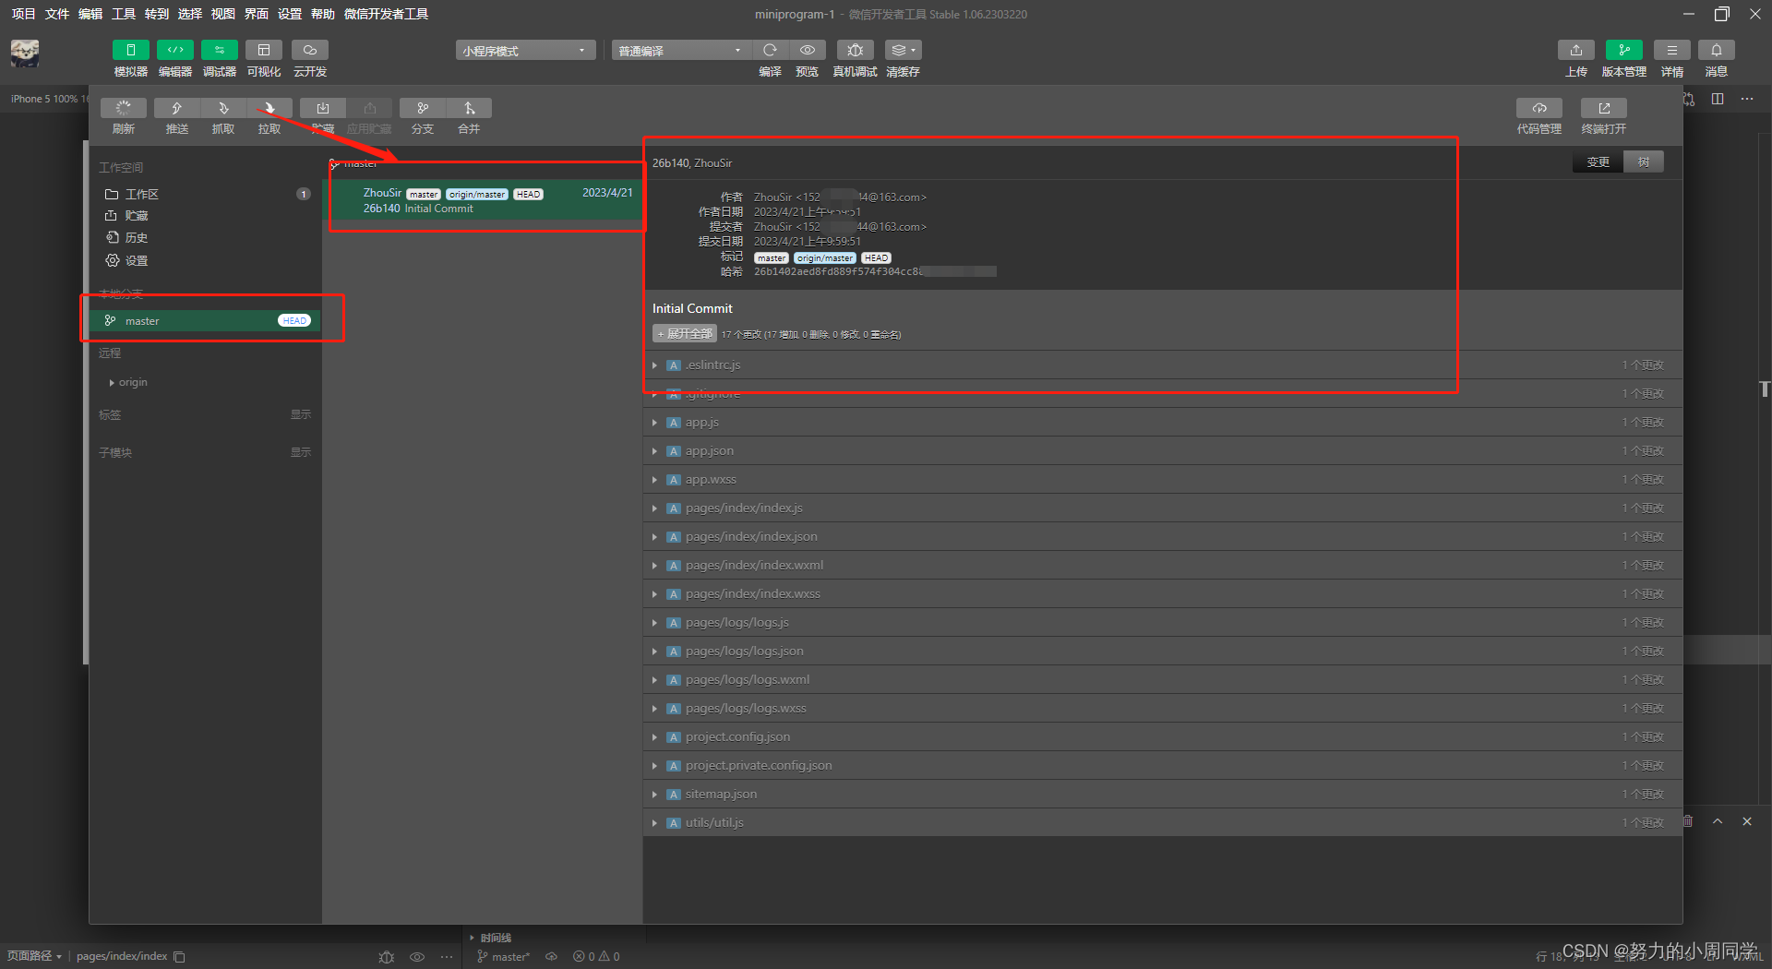The image size is (1772, 969).
Task: Switch file view to 树 tree mode
Action: [x=1644, y=161]
